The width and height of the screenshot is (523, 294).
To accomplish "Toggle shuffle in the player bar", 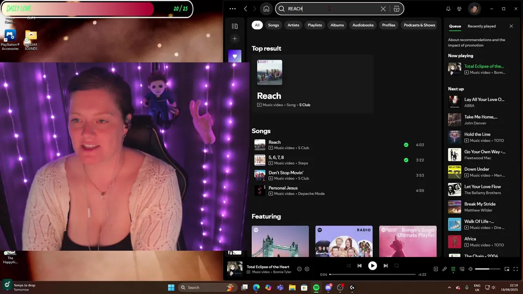I will [349, 266].
